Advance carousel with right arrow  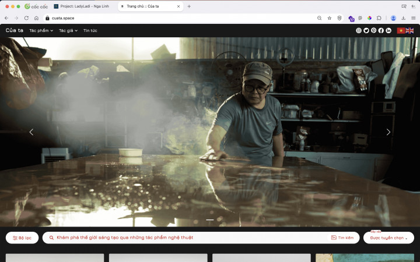click(x=388, y=132)
